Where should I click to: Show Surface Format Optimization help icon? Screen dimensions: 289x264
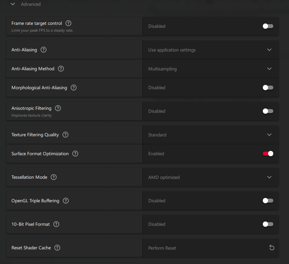75,154
